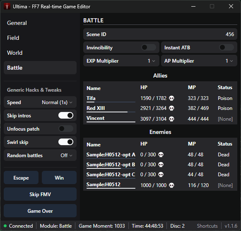The image size is (241, 231).
Task: Edit Red XIII's HP 2921 / 3264
Action: (153, 108)
